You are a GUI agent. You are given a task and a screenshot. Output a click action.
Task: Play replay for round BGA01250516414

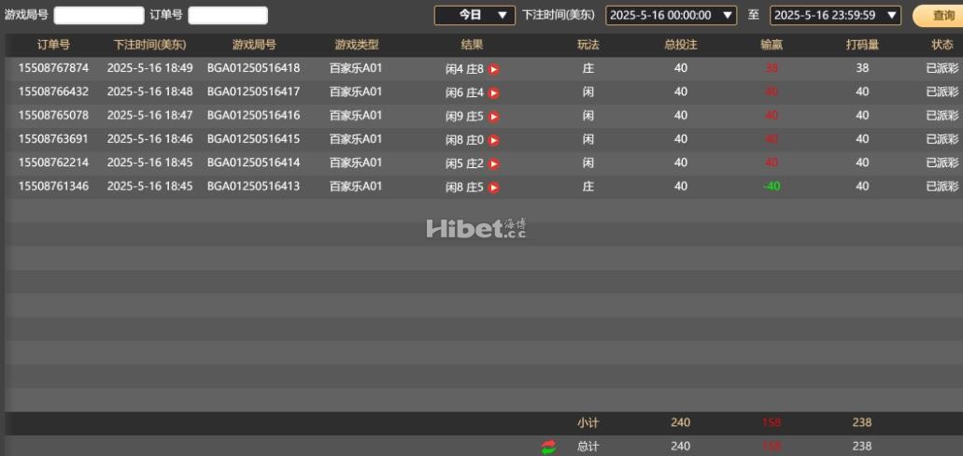pyautogui.click(x=494, y=164)
